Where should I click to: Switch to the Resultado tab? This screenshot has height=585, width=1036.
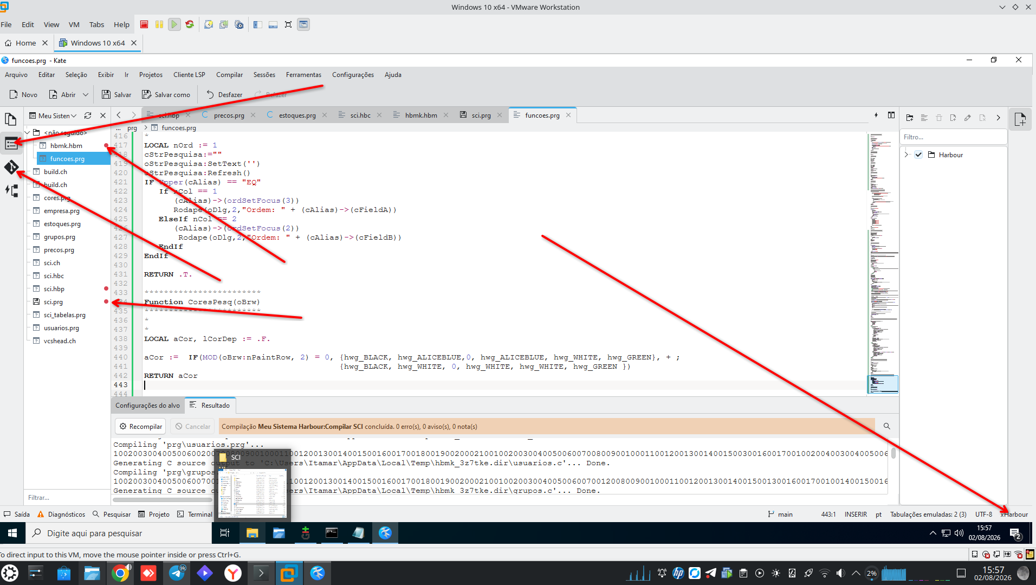pos(210,406)
